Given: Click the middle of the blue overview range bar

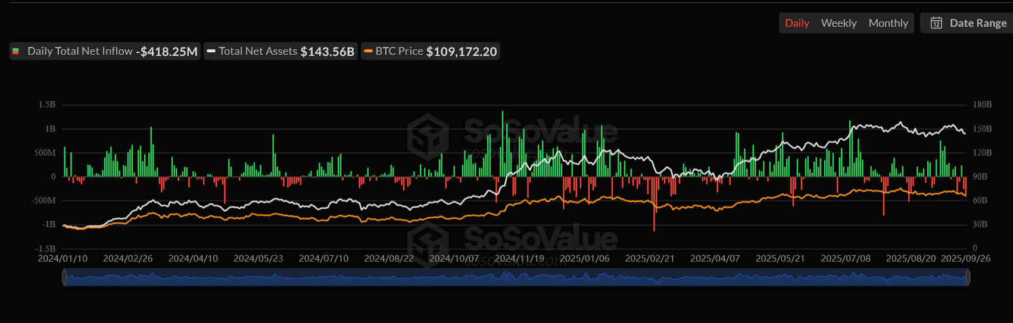Looking at the screenshot, I should point(516,277).
